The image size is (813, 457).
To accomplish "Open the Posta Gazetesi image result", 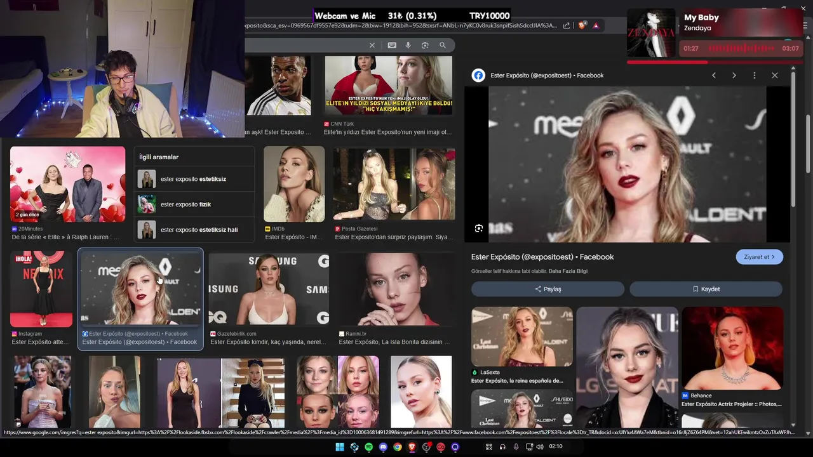I will 394,184.
